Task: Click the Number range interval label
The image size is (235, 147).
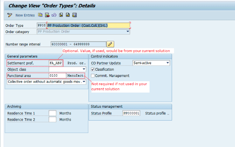Action: (x=23, y=44)
